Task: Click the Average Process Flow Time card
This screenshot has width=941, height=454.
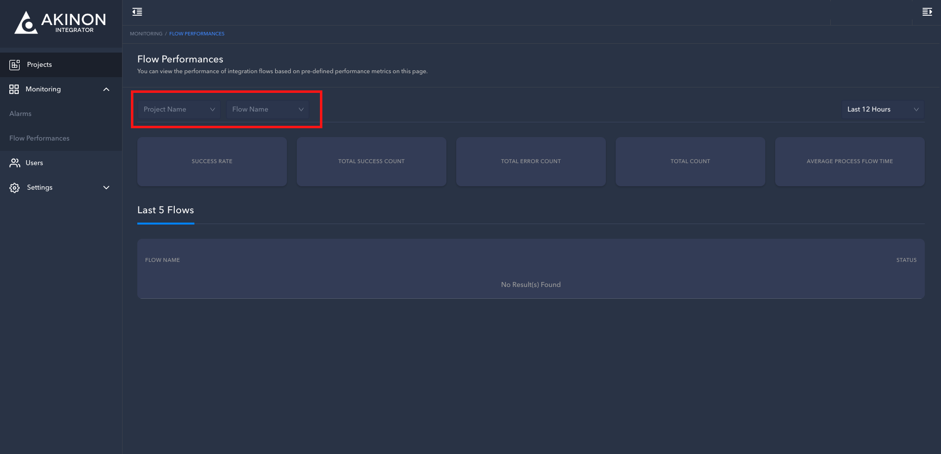Action: pyautogui.click(x=849, y=162)
